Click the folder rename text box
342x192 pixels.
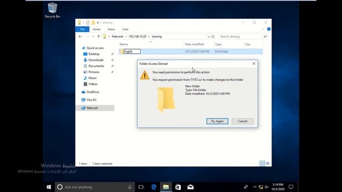(x=132, y=52)
